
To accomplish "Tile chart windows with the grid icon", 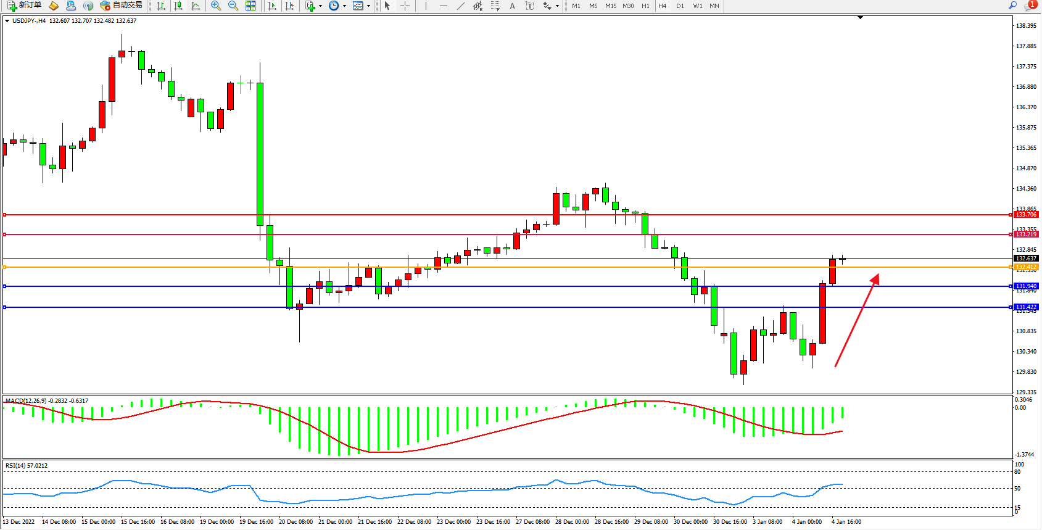I will 250,6.
